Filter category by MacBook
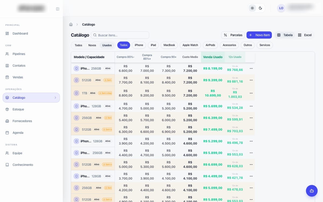 click(169, 45)
